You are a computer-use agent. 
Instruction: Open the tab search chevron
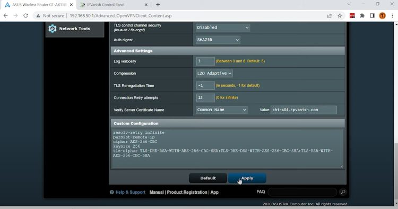point(349,4)
